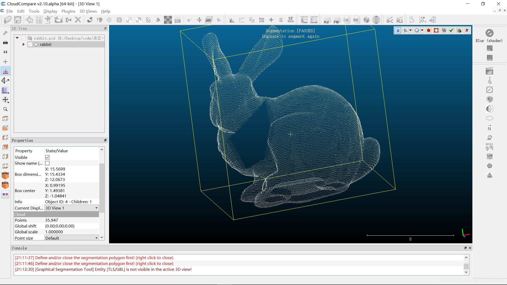
Task: Uncheck the Visible property checkbox
Action: point(47,157)
